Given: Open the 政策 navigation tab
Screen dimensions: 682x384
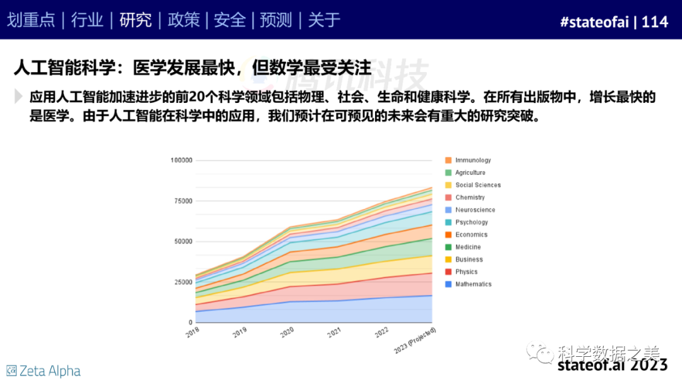Looking at the screenshot, I should click(183, 20).
